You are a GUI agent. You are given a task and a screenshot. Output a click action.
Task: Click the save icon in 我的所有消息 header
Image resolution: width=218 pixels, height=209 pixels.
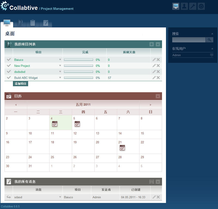tap(152, 182)
